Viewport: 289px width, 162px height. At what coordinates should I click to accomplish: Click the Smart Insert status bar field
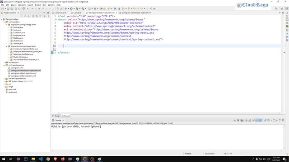(x=210, y=154)
